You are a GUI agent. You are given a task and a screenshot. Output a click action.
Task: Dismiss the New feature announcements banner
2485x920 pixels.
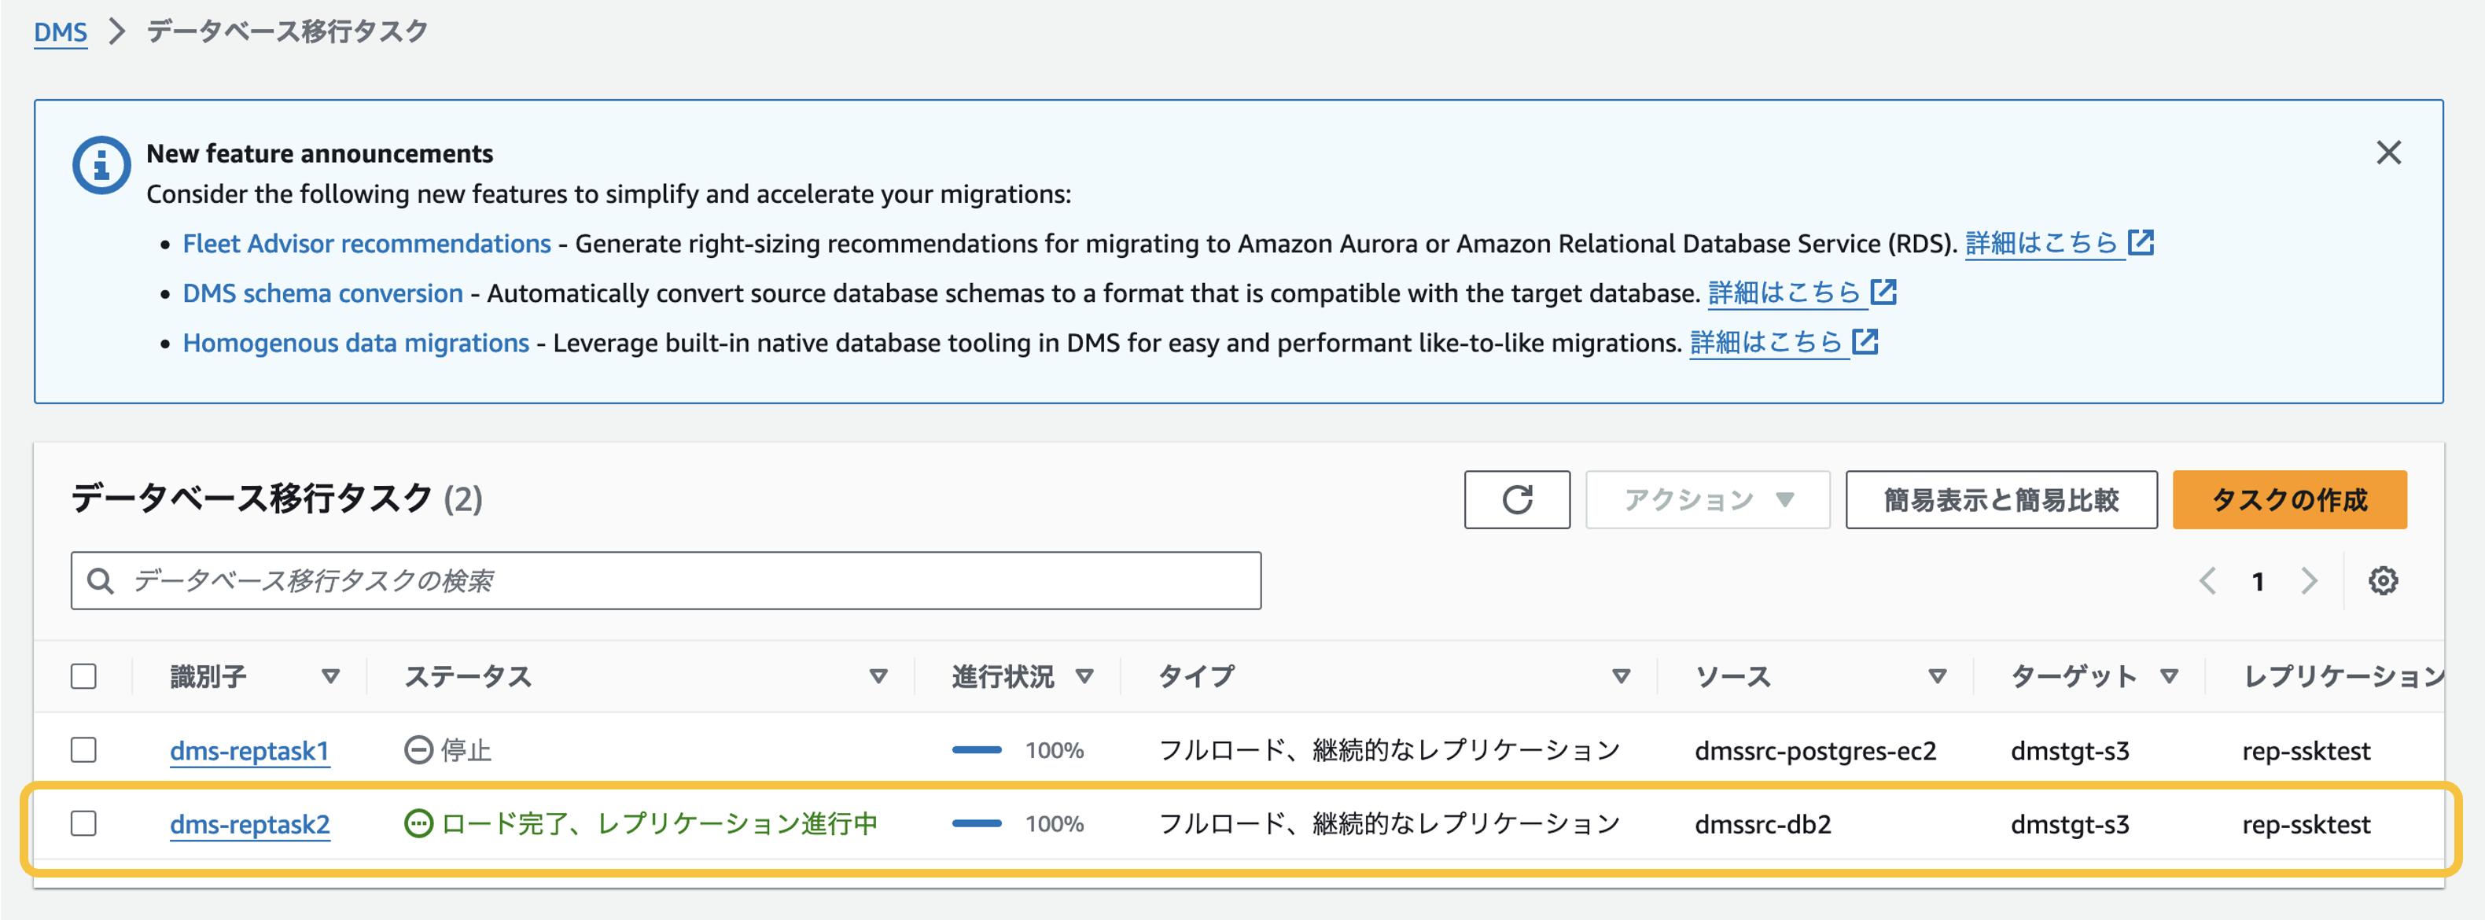(2388, 153)
